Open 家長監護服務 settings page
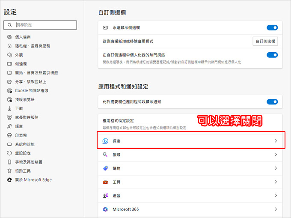Screen dimensions: 291x218 [27, 117]
